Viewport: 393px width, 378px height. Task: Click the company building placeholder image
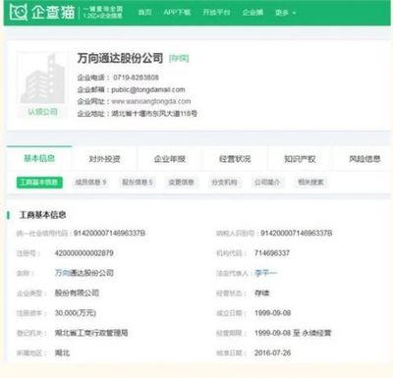(x=42, y=79)
